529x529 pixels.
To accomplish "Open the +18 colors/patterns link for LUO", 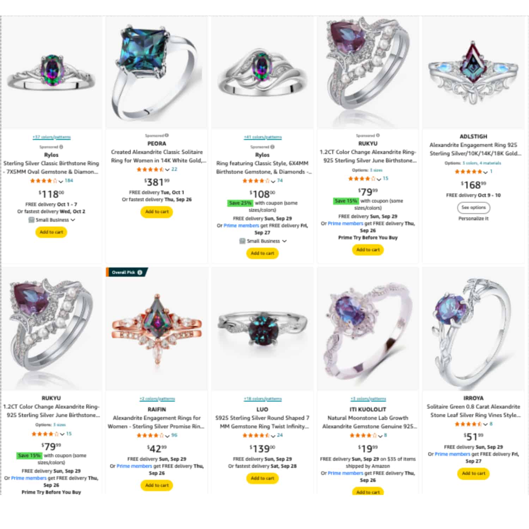I will (263, 399).
